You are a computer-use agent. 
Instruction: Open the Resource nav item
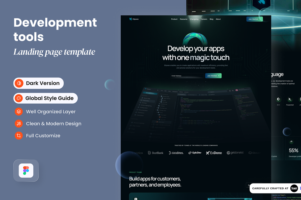(184, 19)
